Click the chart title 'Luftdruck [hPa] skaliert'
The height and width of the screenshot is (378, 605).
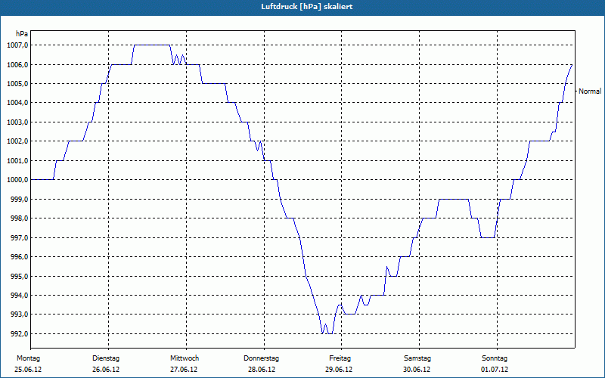[x=307, y=7]
